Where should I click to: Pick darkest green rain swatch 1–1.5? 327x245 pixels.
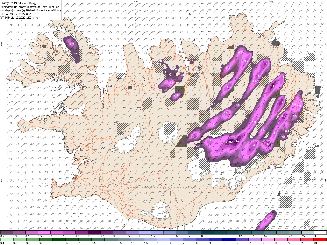[x=59, y=240]
